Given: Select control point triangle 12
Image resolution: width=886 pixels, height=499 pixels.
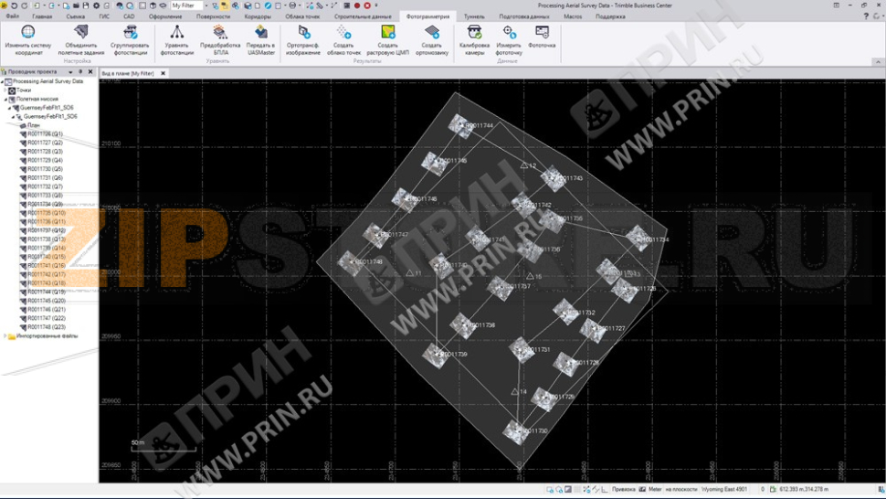Looking at the screenshot, I should tap(523, 165).
